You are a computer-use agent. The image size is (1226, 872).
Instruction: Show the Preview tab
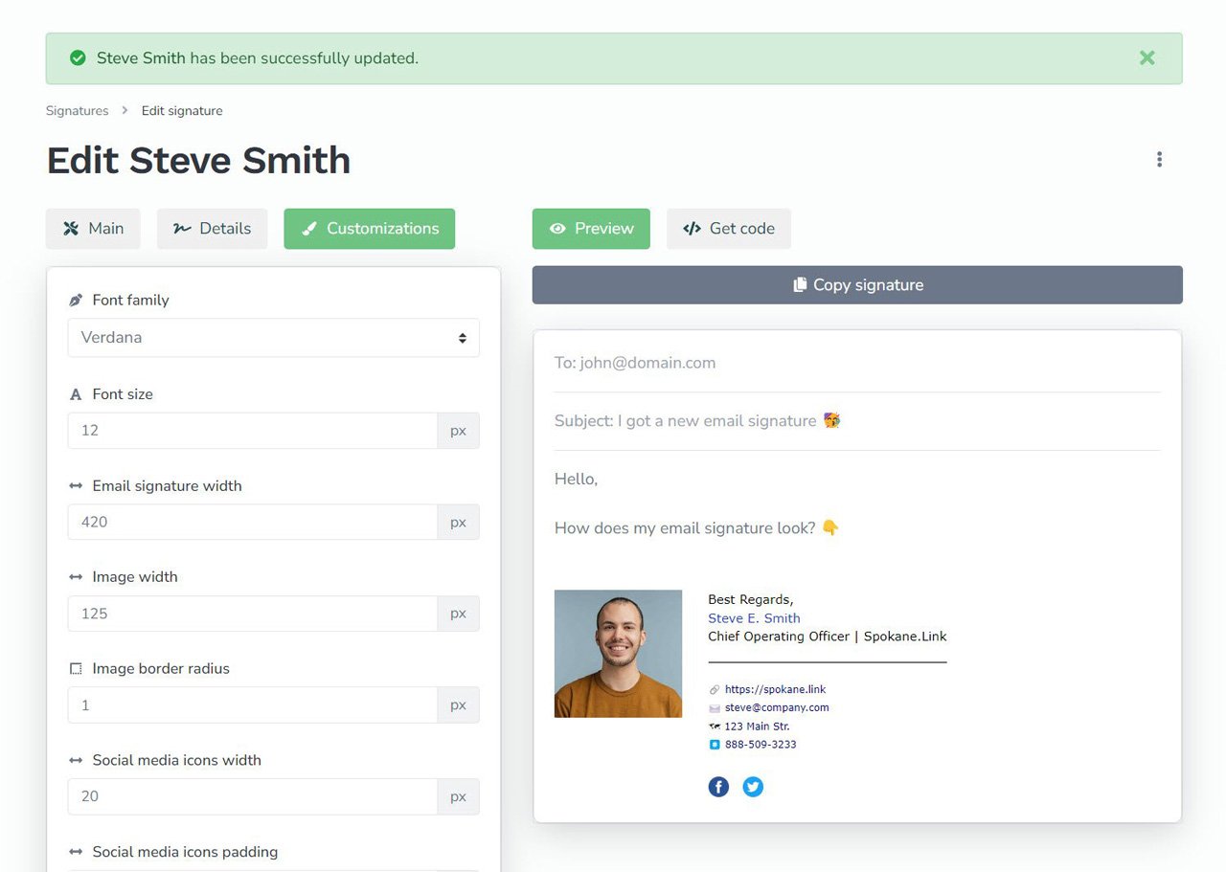(x=591, y=229)
